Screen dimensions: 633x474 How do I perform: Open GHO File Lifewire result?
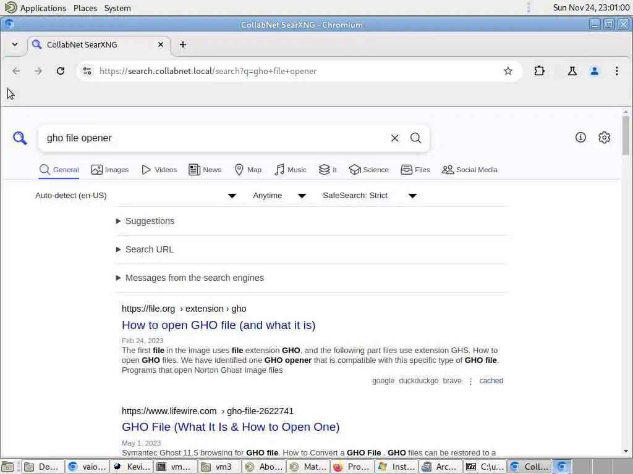(231, 427)
